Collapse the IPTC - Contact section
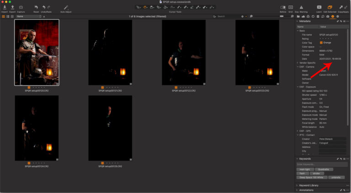 [x=298, y=135]
